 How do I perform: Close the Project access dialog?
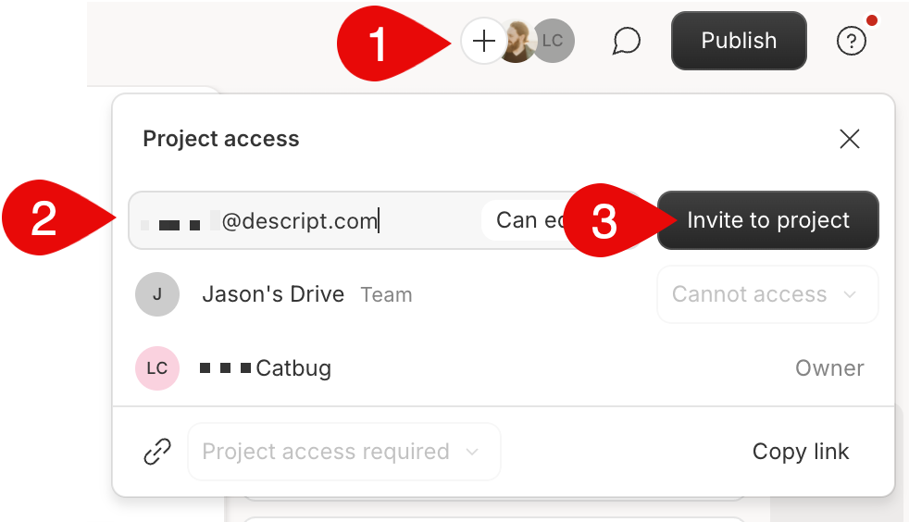pos(849,139)
